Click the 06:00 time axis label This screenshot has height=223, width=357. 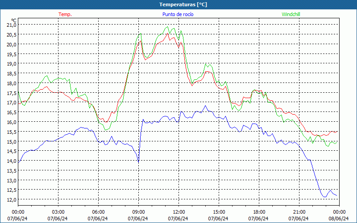pyautogui.click(x=98, y=212)
